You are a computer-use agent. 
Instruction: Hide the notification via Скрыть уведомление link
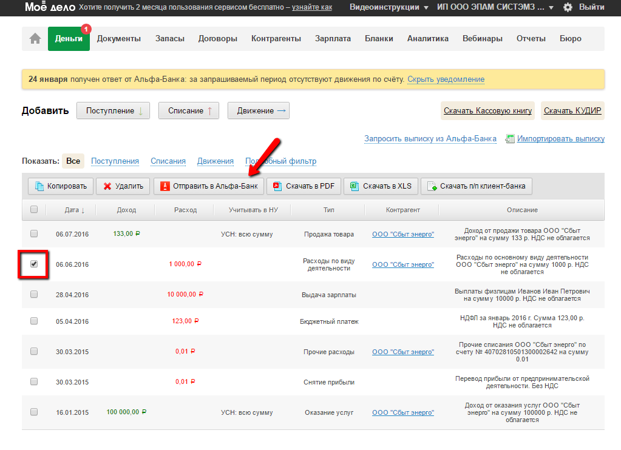pyautogui.click(x=446, y=79)
